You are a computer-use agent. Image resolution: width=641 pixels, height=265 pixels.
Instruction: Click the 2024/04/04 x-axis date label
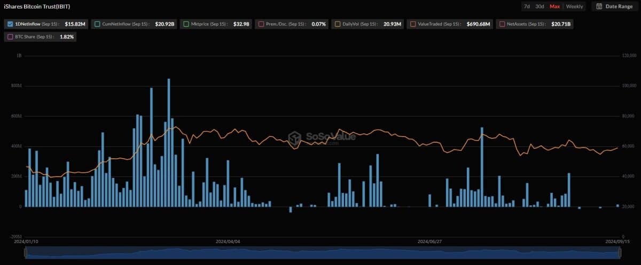pyautogui.click(x=228, y=241)
